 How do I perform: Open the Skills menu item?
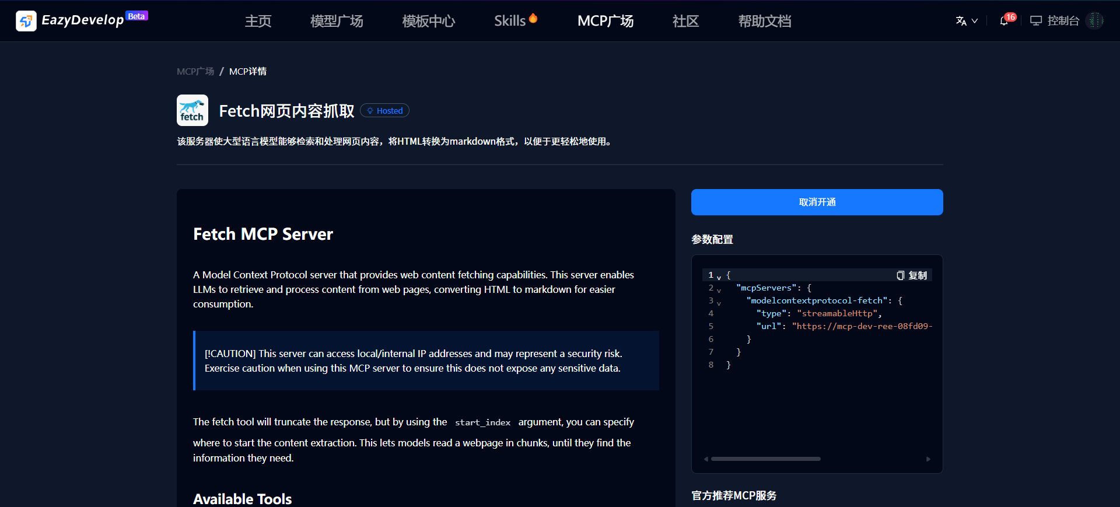(x=516, y=21)
